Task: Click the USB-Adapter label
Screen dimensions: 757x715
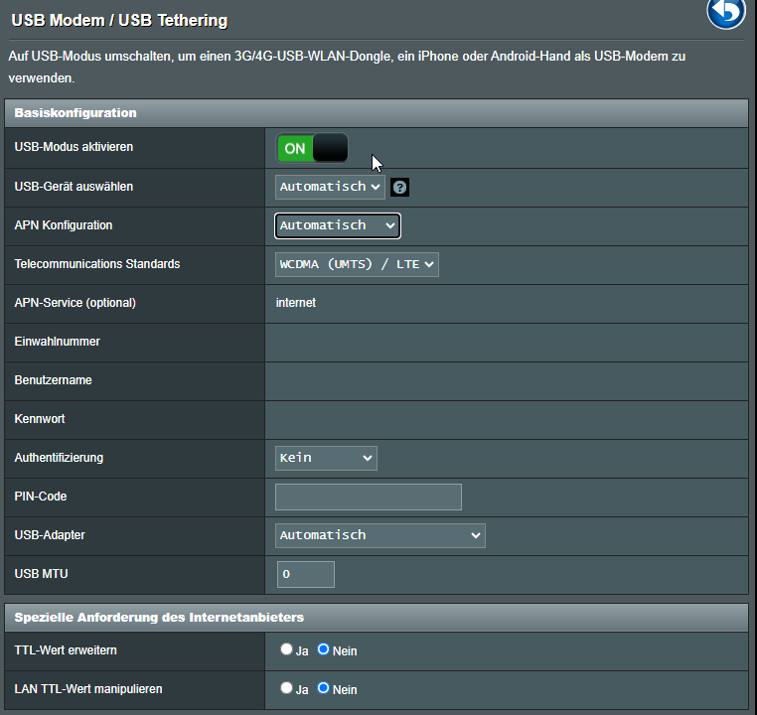Action: tap(50, 535)
